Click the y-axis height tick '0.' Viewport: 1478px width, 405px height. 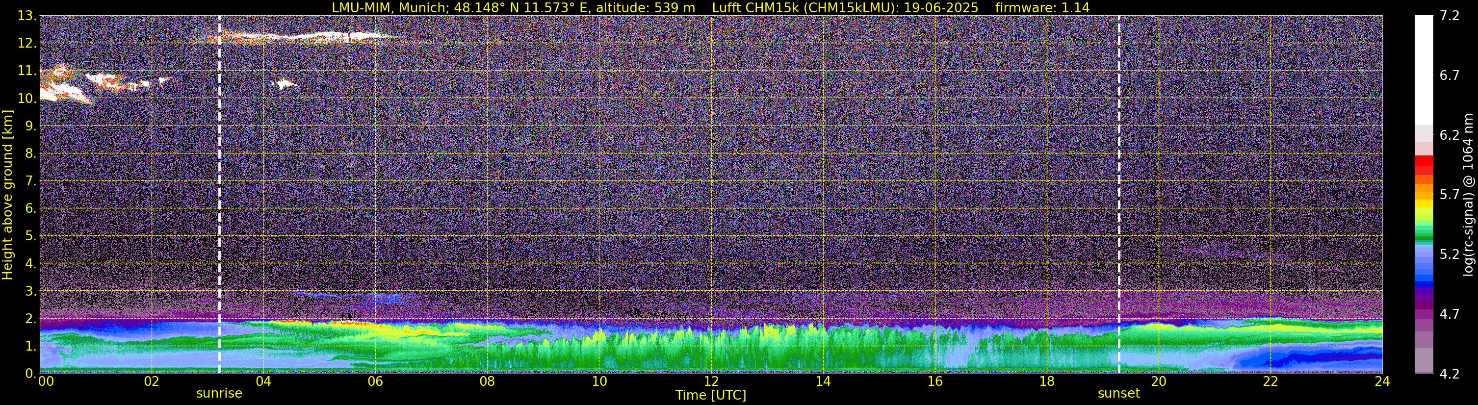click(30, 374)
